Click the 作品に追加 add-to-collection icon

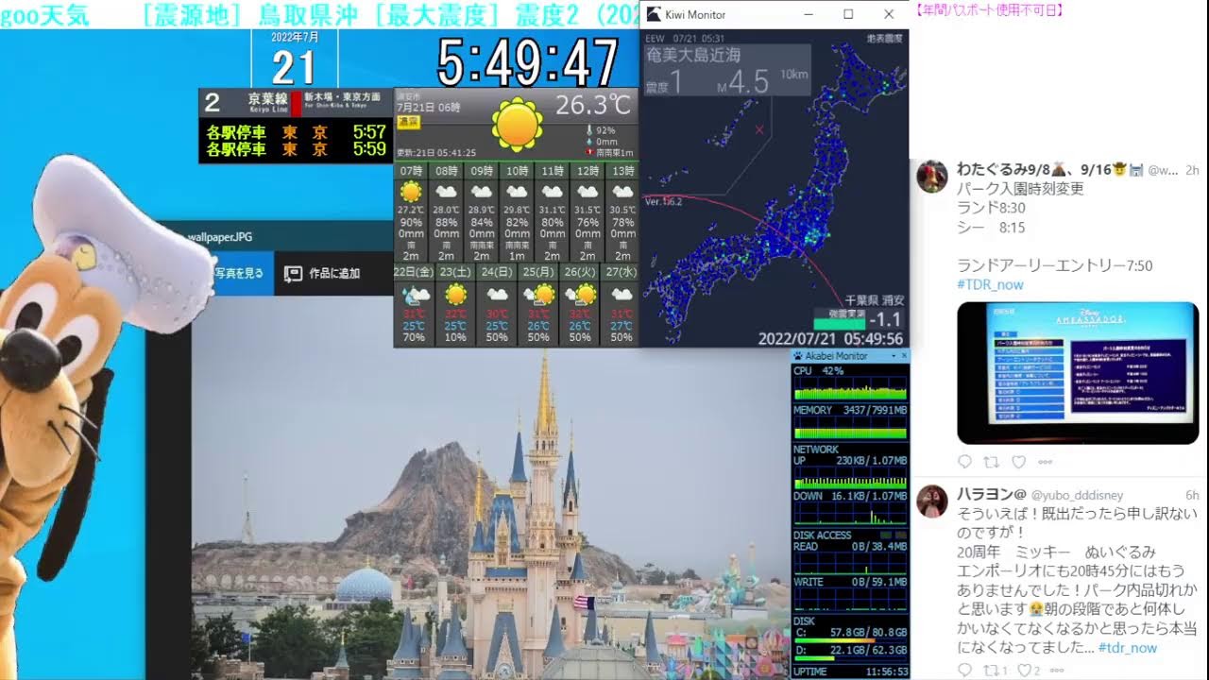293,273
